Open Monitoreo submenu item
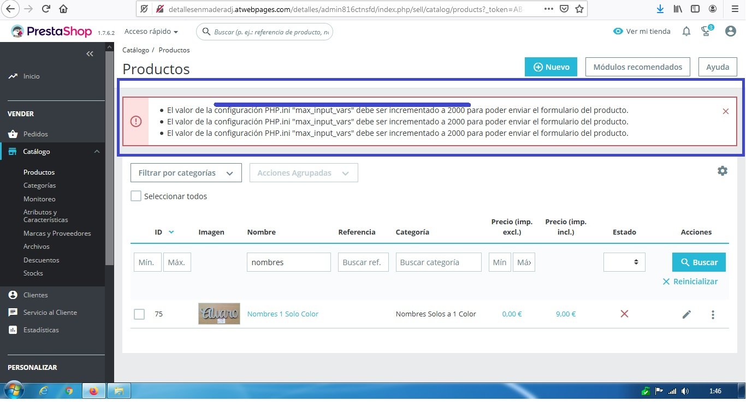The image size is (746, 419). tap(39, 199)
